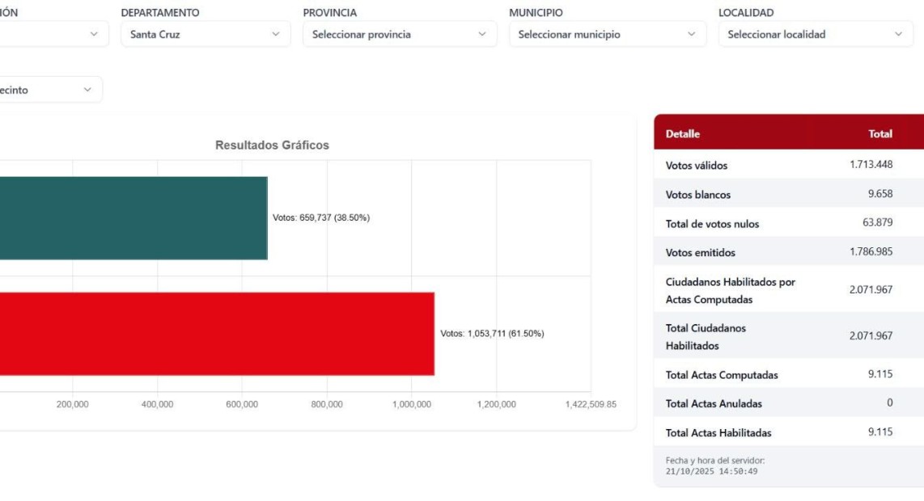Click the 1,422,509.85 axis label
The height and width of the screenshot is (501, 924).
591,405
